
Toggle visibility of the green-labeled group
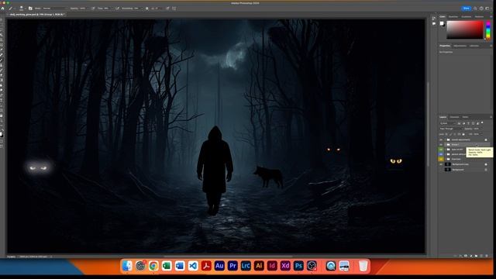[441, 150]
